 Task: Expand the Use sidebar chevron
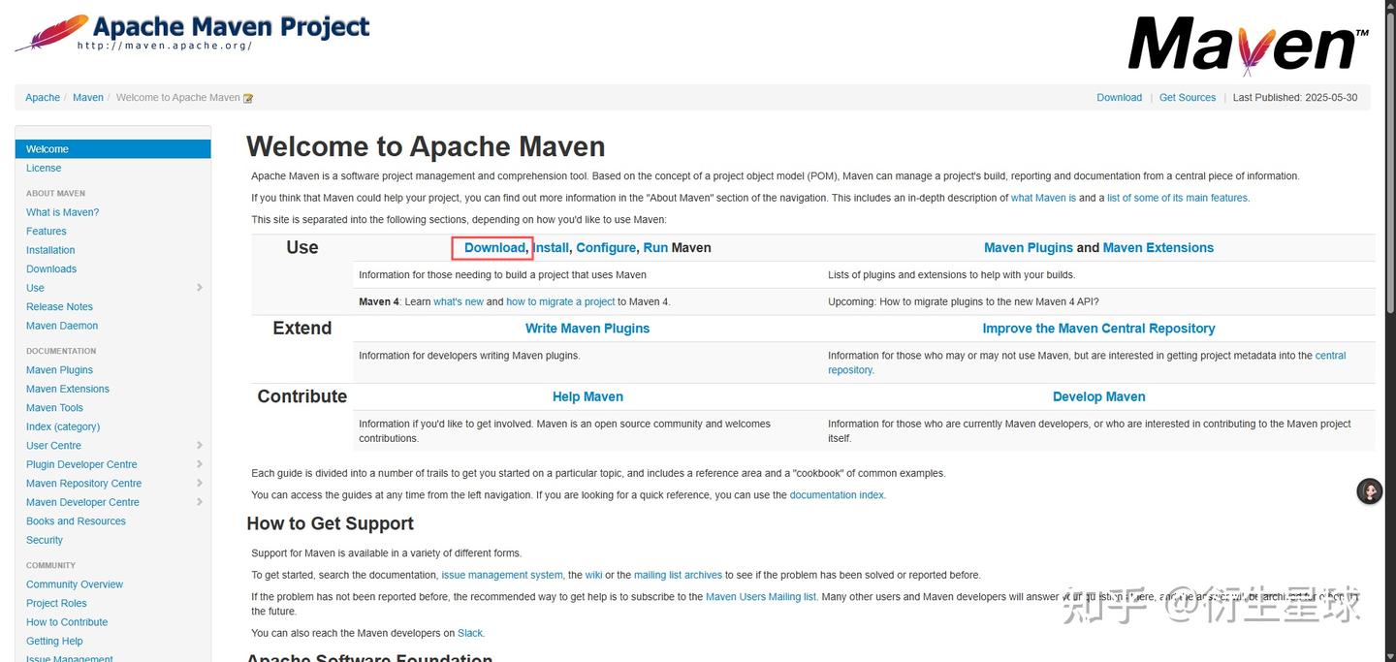coord(200,288)
